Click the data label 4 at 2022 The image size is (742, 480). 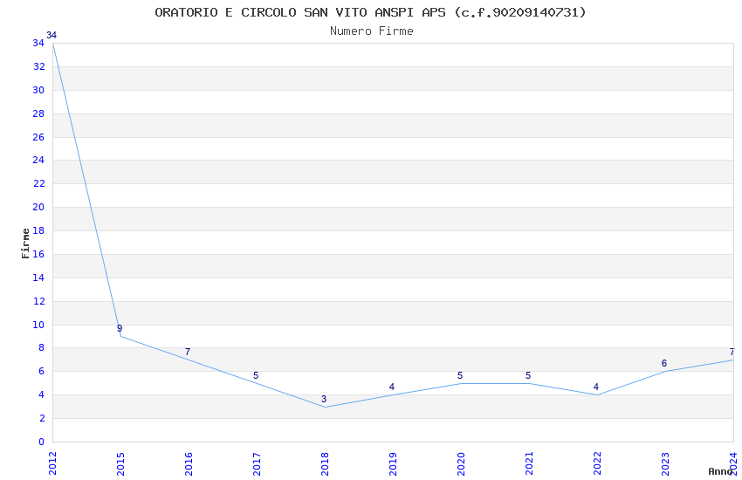[596, 387]
